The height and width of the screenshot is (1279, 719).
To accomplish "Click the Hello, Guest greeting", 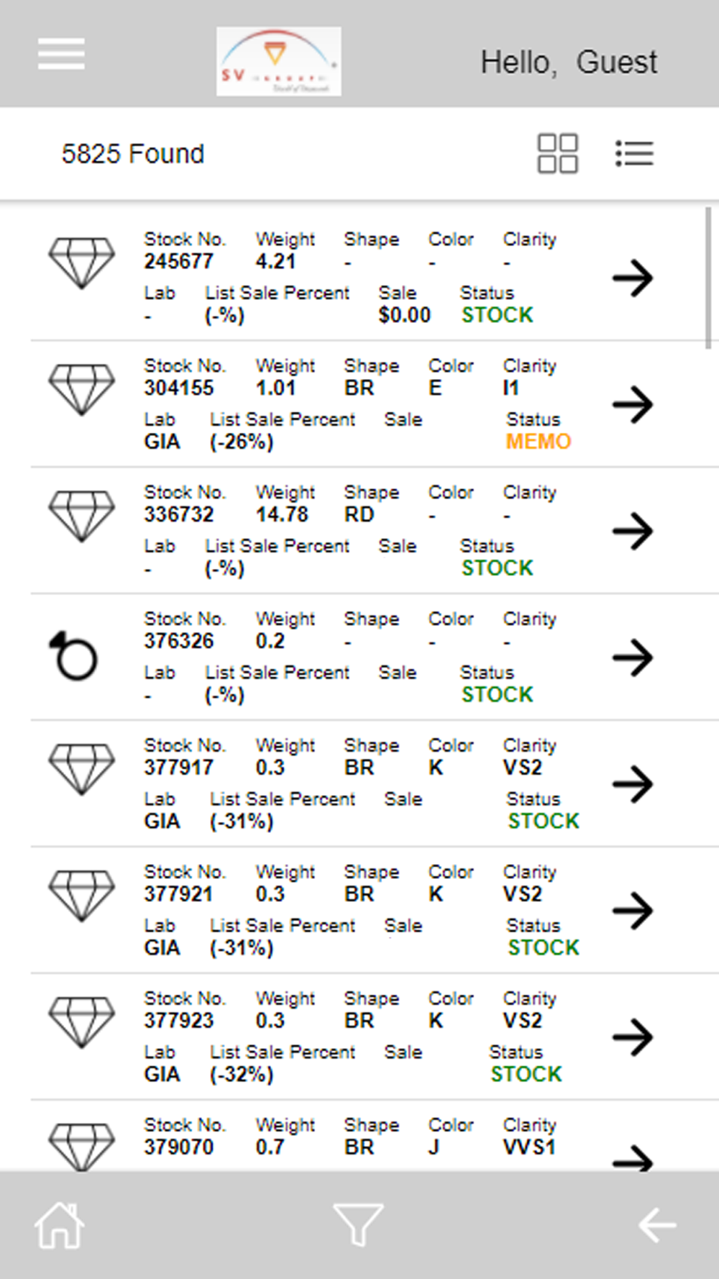I will point(569,63).
